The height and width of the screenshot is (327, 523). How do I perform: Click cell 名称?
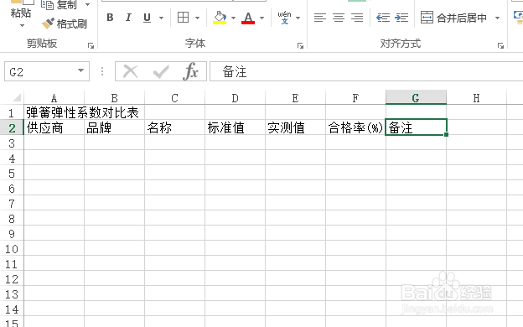pos(175,127)
